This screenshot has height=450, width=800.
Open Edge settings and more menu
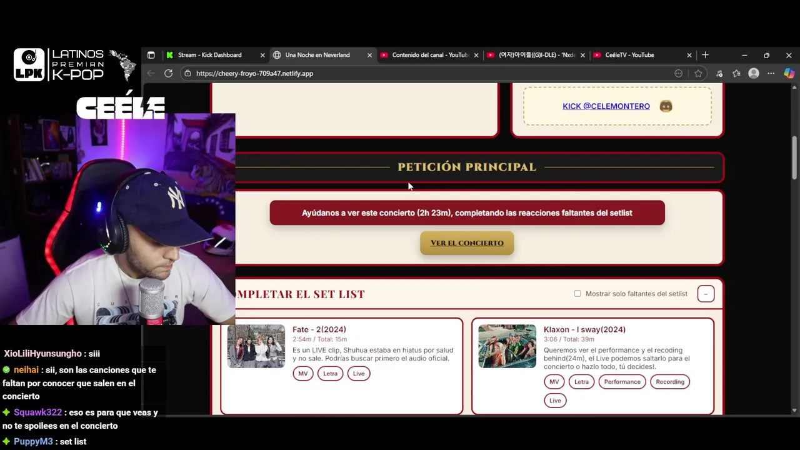tap(771, 73)
